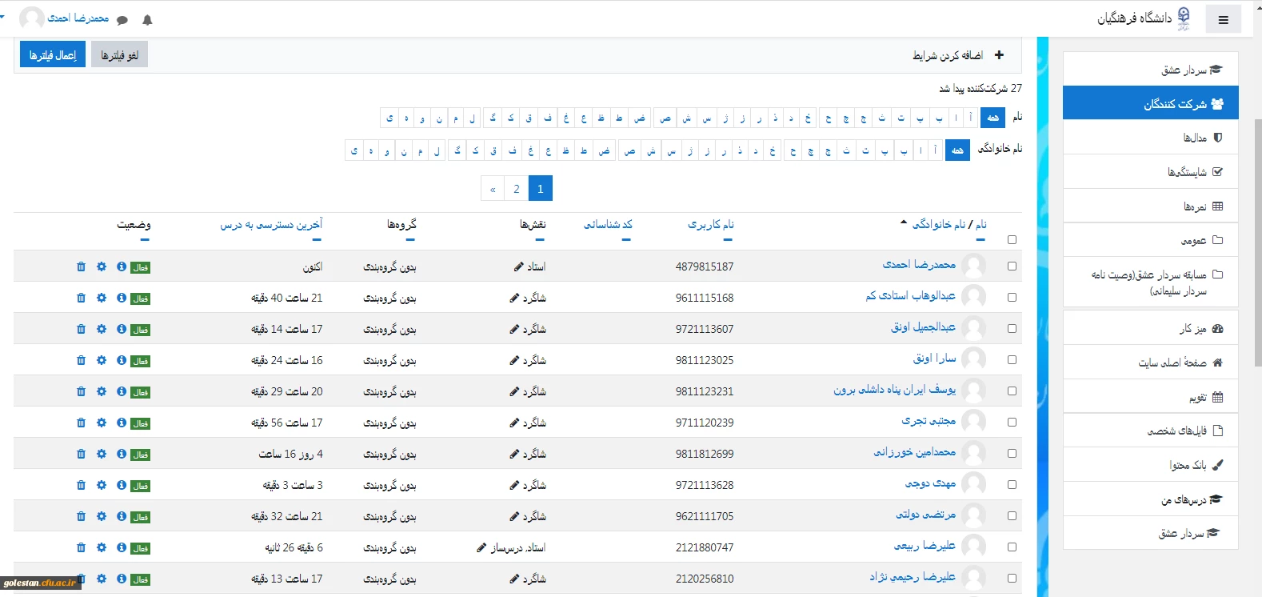Expand اضافه کردن شرایط with plus
Image resolution: width=1262 pixels, height=597 pixels.
[x=999, y=55]
